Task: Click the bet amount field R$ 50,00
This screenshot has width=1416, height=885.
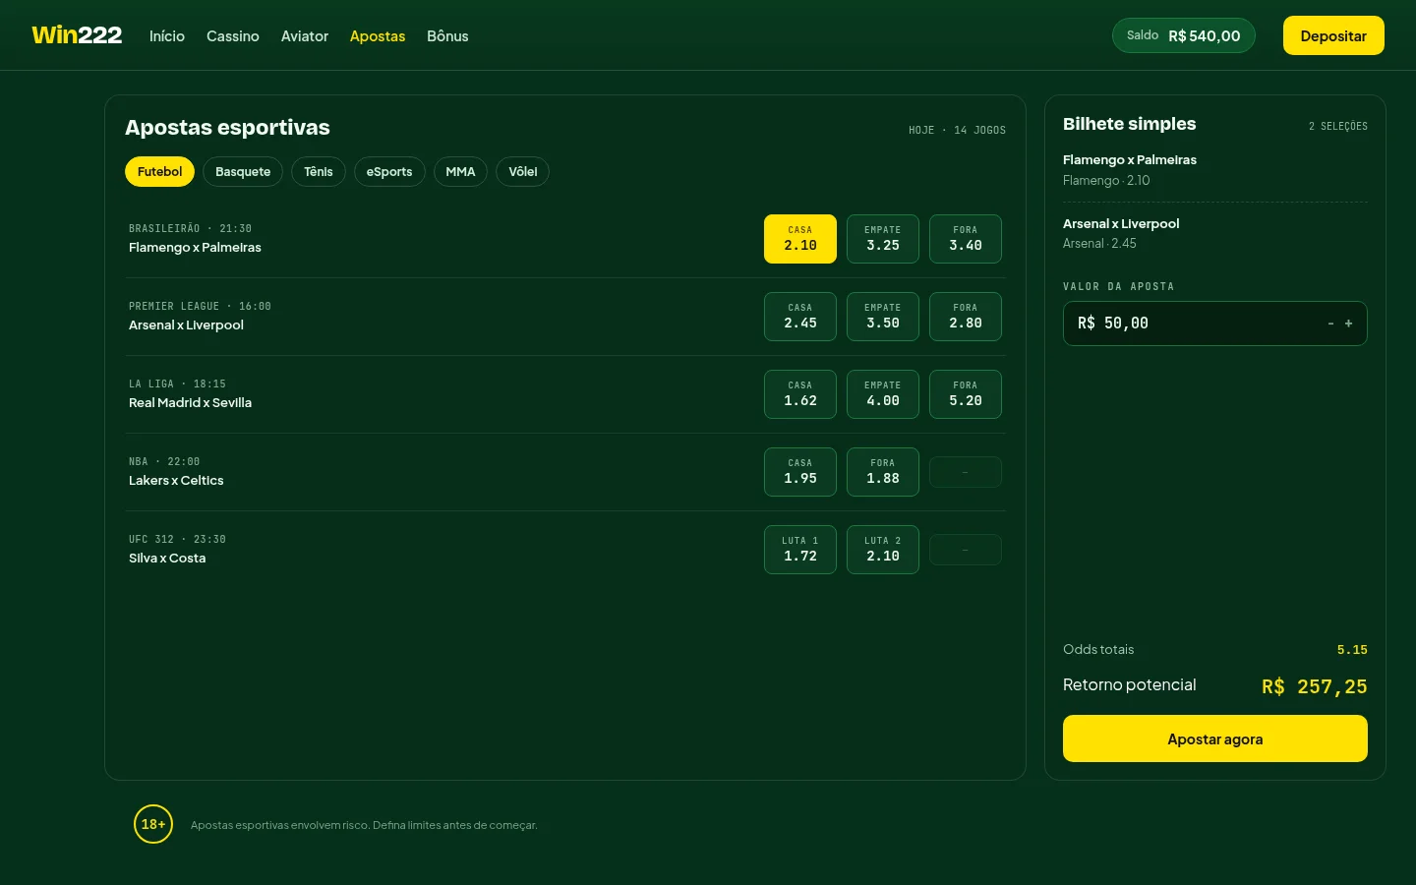Action: tap(1215, 324)
